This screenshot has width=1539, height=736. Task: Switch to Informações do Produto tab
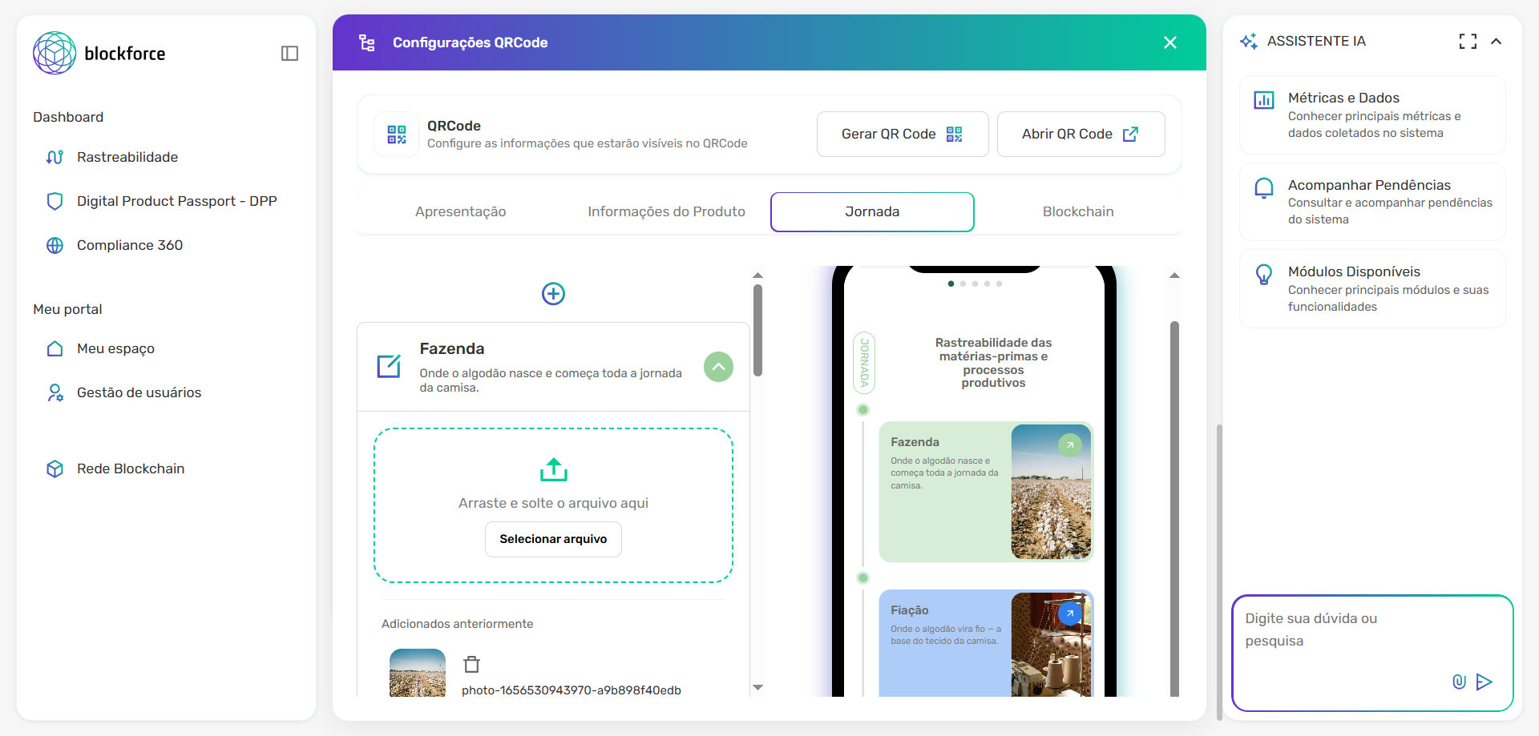click(666, 211)
